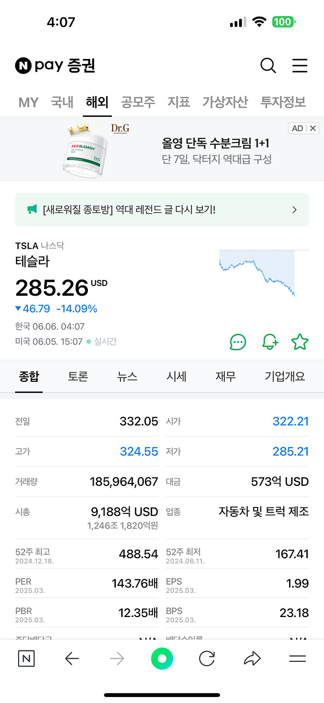Image resolution: width=324 pixels, height=703 pixels.
Task: Switch to the 토론 tab
Action: point(78,376)
